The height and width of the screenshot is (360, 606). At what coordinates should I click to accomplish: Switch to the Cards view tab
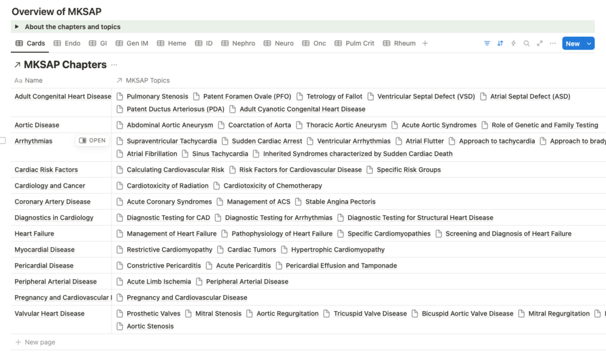(30, 43)
